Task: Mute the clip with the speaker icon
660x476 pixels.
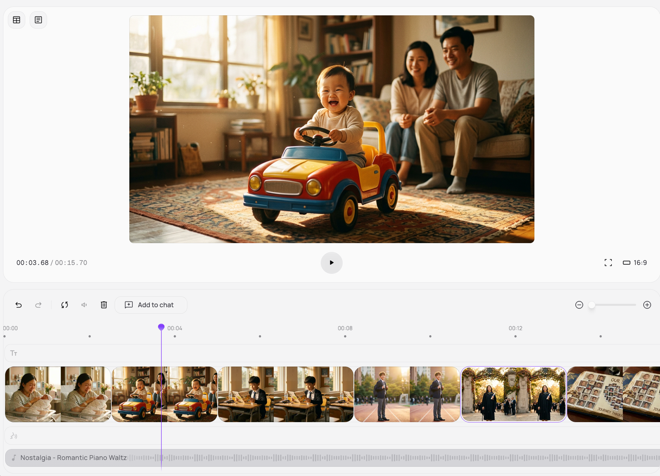Action: 84,305
